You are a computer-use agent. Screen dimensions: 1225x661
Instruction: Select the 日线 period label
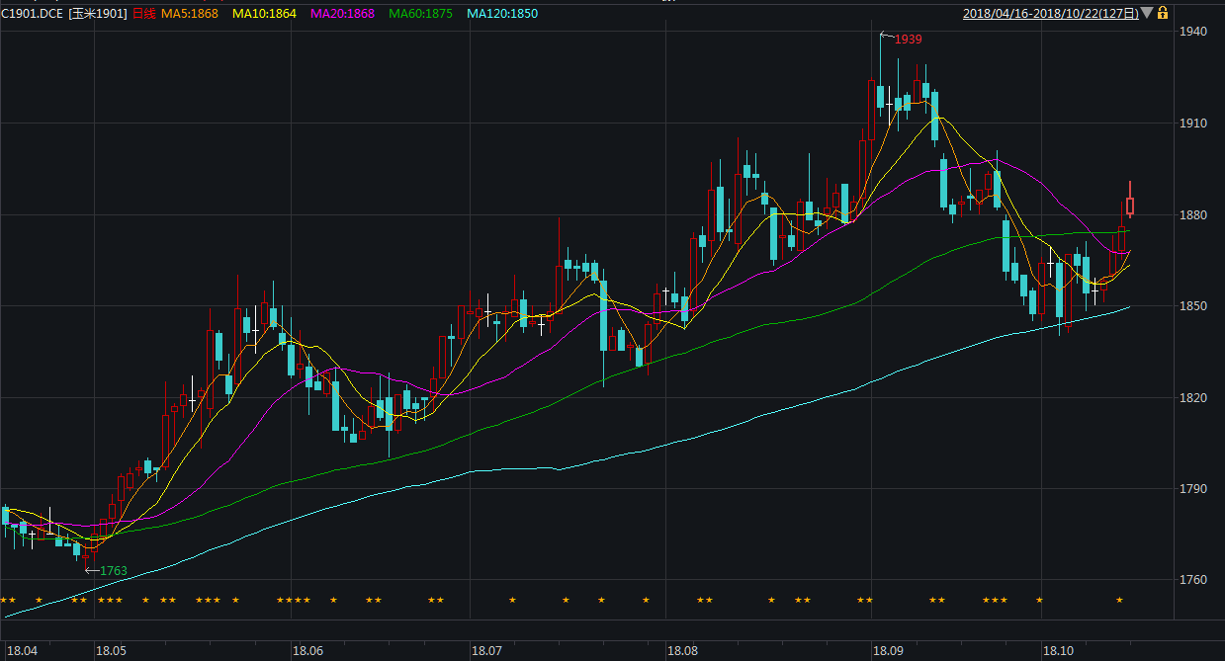tap(143, 14)
